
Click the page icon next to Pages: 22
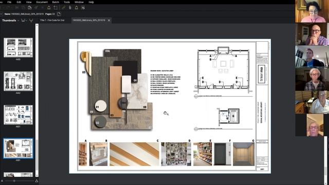point(59,14)
